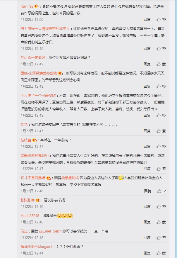Visit the profile of Mario23245
This screenshot has height=258, width=177.
30,215
